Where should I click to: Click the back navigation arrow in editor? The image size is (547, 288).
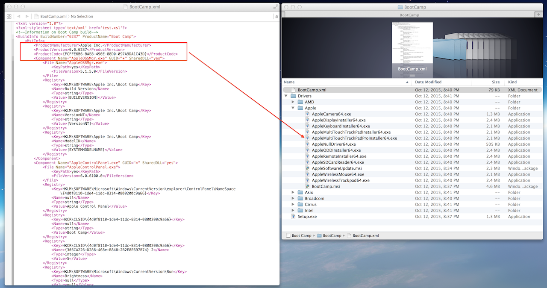(x=18, y=16)
